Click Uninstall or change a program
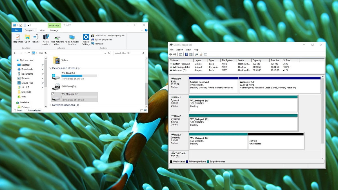Viewport: 338px width, 190px height. pyautogui.click(x=108, y=35)
